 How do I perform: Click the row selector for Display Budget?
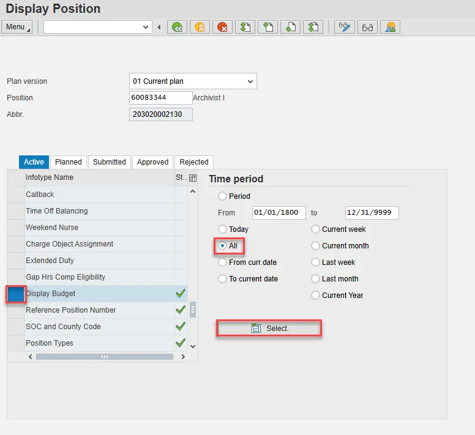point(16,294)
